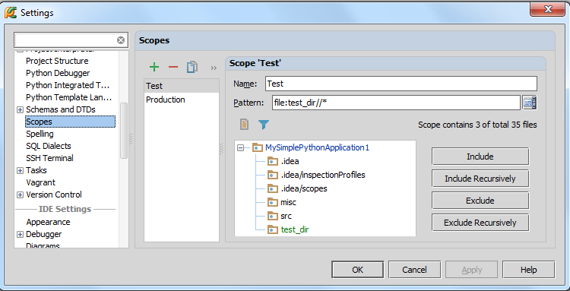
Task: Copy the scope configuration using the copy icon
Action: 192,67
